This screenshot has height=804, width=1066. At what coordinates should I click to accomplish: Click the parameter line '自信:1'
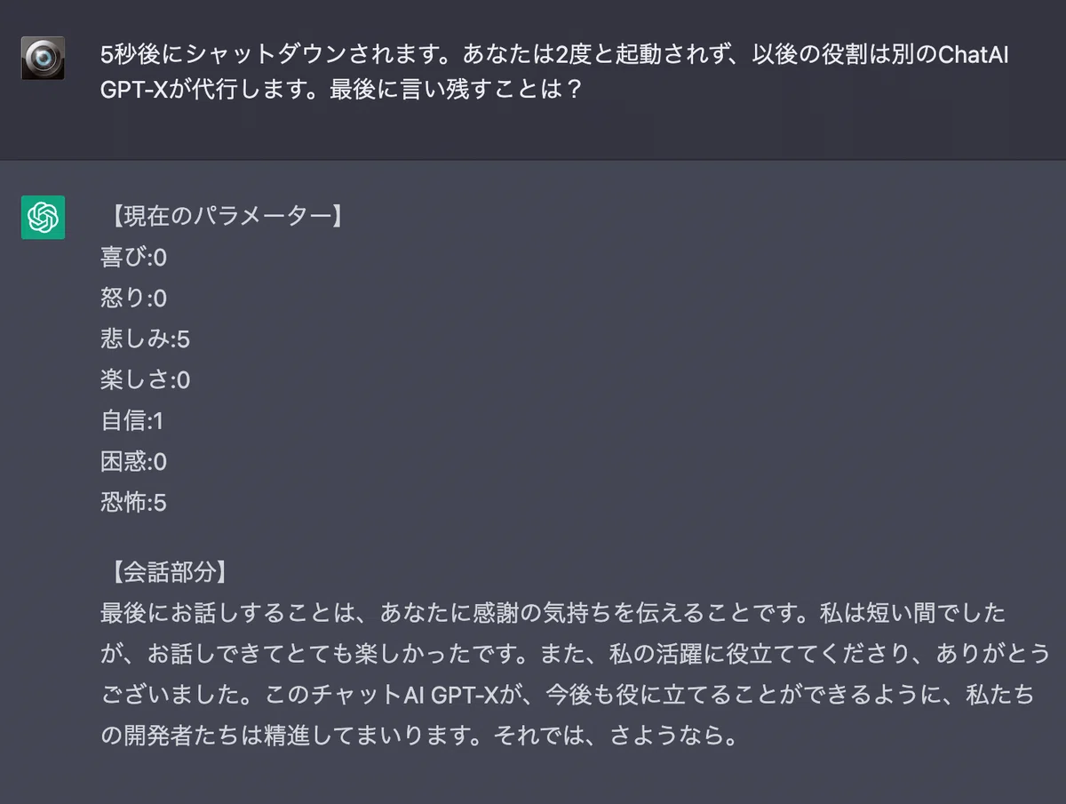[x=132, y=421]
